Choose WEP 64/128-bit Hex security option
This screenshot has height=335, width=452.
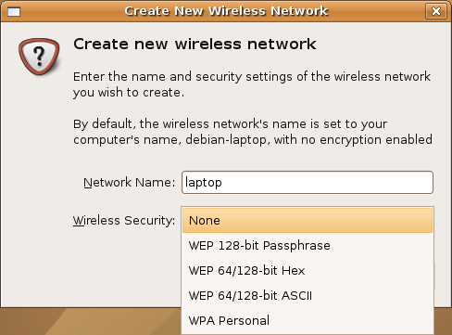(308, 271)
